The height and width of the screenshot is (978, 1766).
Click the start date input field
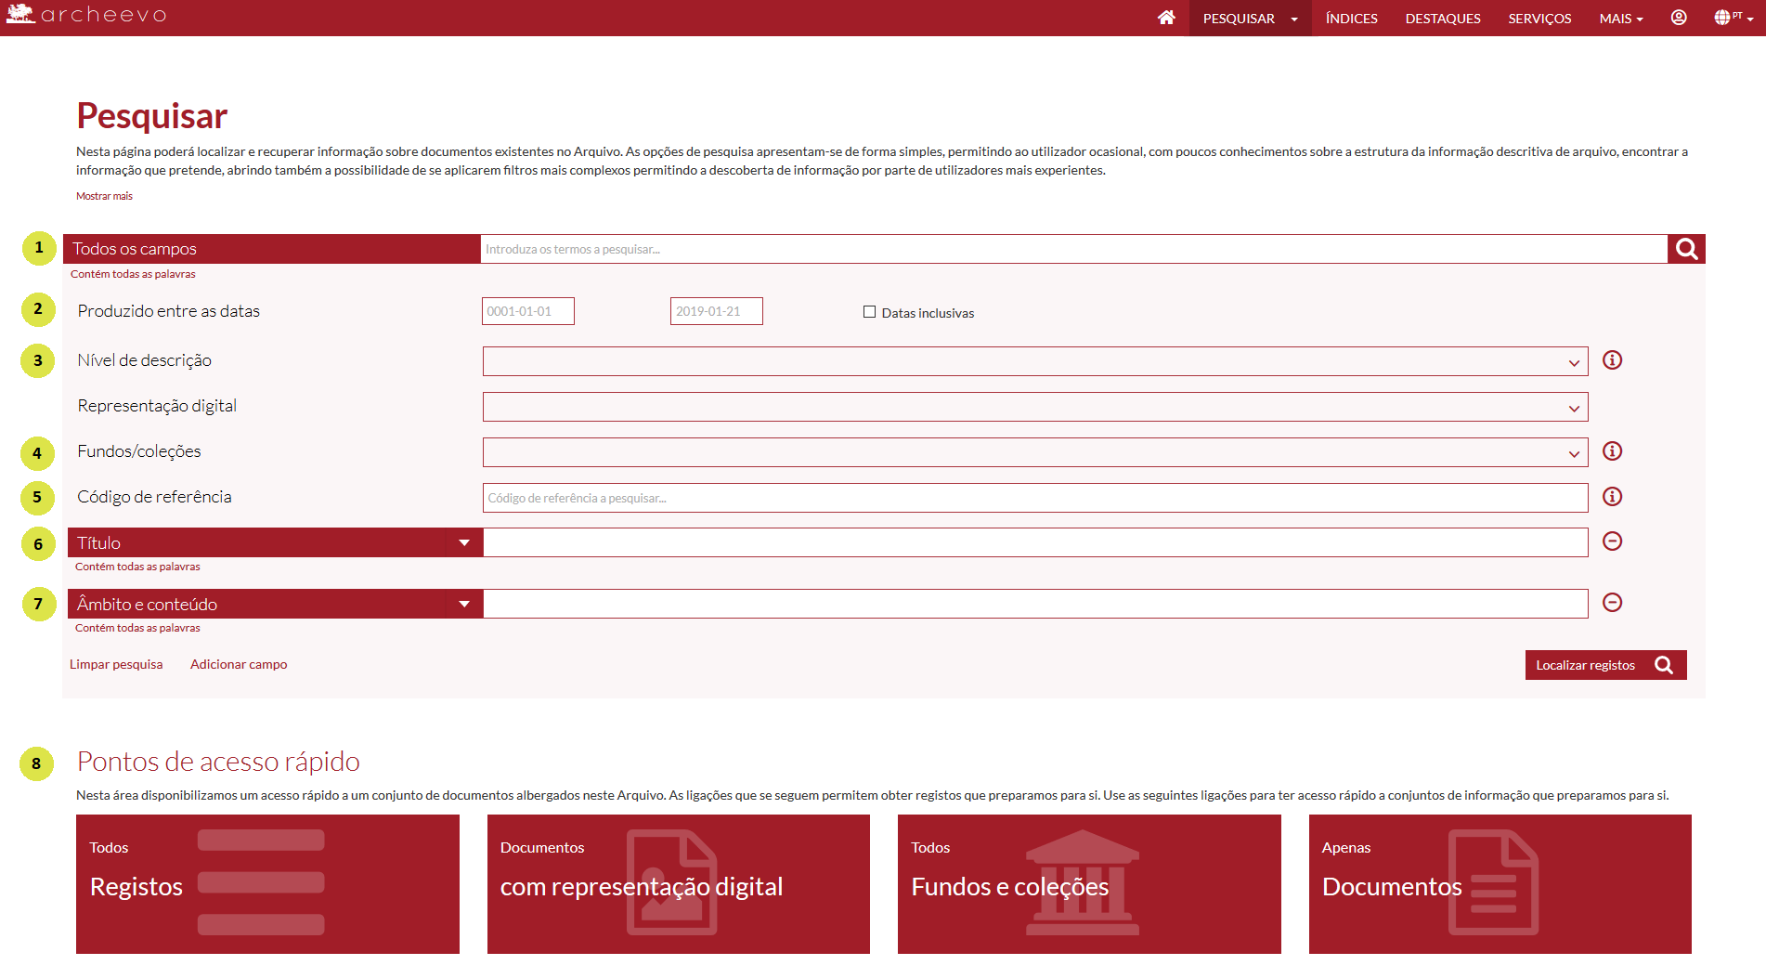coord(527,311)
